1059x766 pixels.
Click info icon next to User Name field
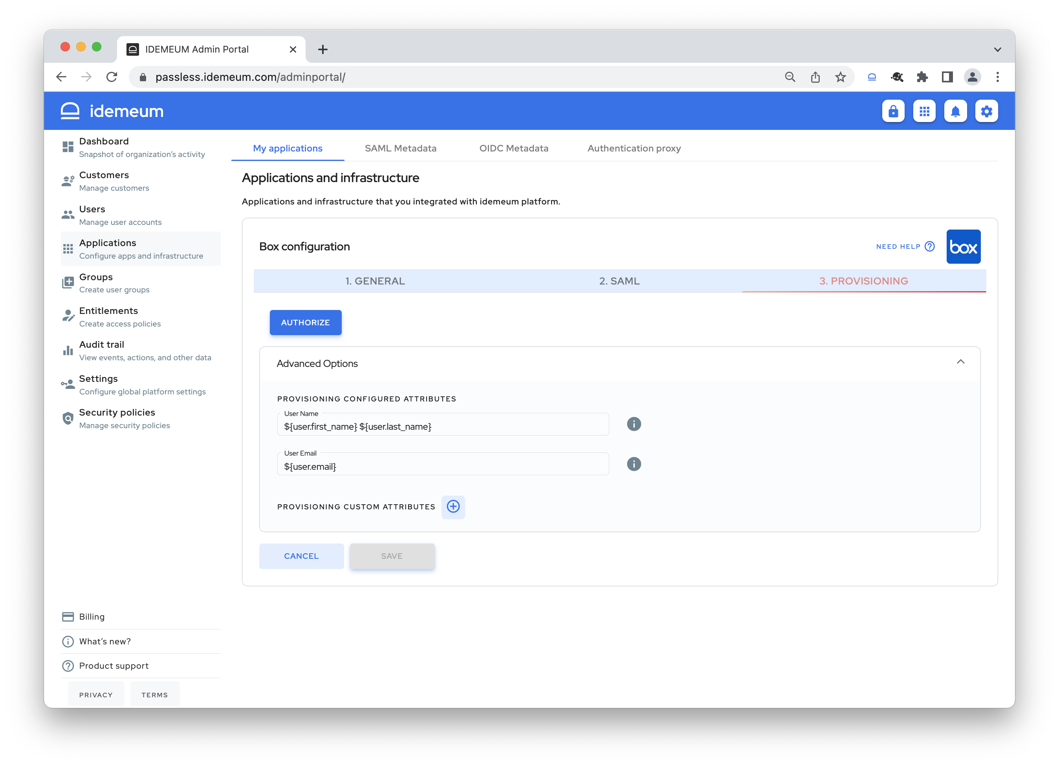[x=634, y=424]
